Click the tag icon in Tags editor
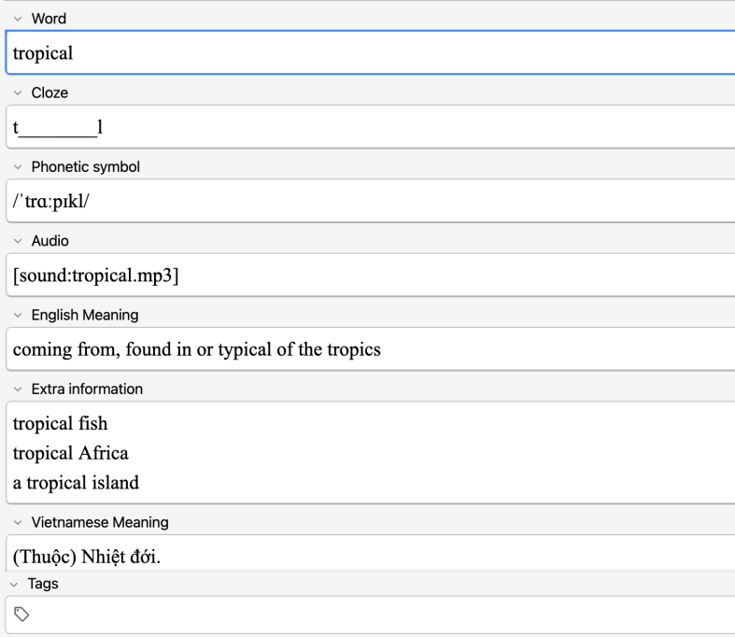Image resolution: width=735 pixels, height=637 pixels. pyautogui.click(x=21, y=614)
